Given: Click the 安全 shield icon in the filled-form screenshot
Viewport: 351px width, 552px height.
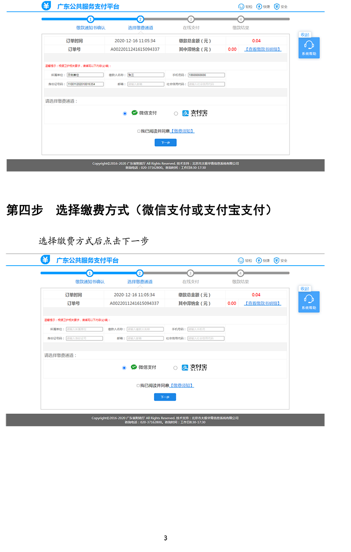Looking at the screenshot, I should (276, 7).
